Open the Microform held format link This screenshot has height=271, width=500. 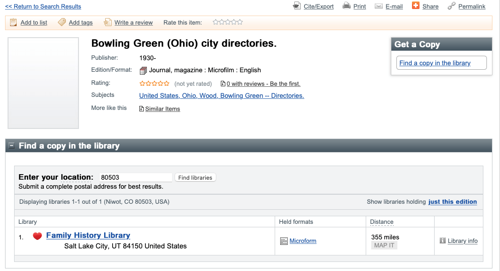point(303,241)
